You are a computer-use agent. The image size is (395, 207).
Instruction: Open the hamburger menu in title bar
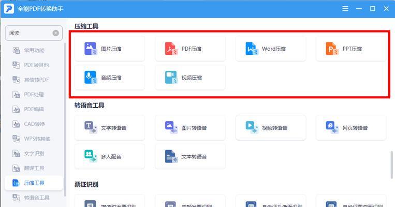tap(345, 9)
